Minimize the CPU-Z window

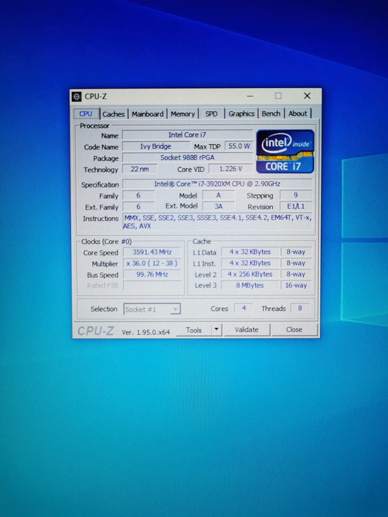(250, 96)
